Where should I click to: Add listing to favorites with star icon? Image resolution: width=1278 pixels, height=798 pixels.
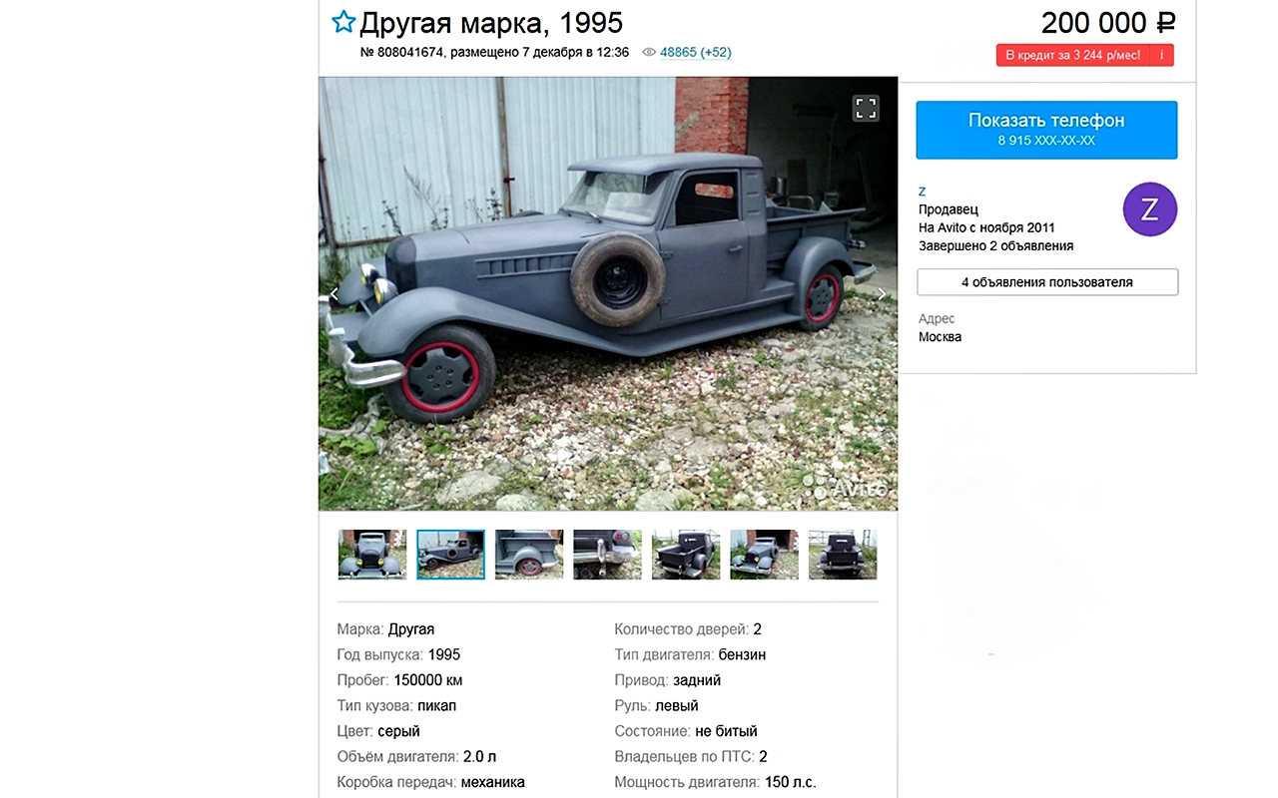(343, 22)
